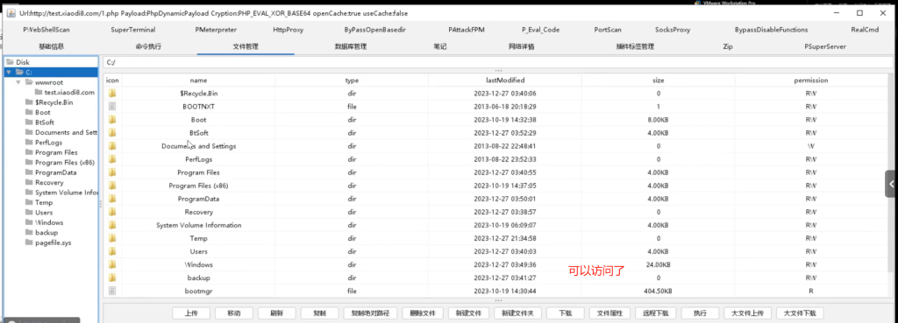The height and width of the screenshot is (323, 898).
Task: Open the BypassDisableFunctions tab
Action: (771, 30)
